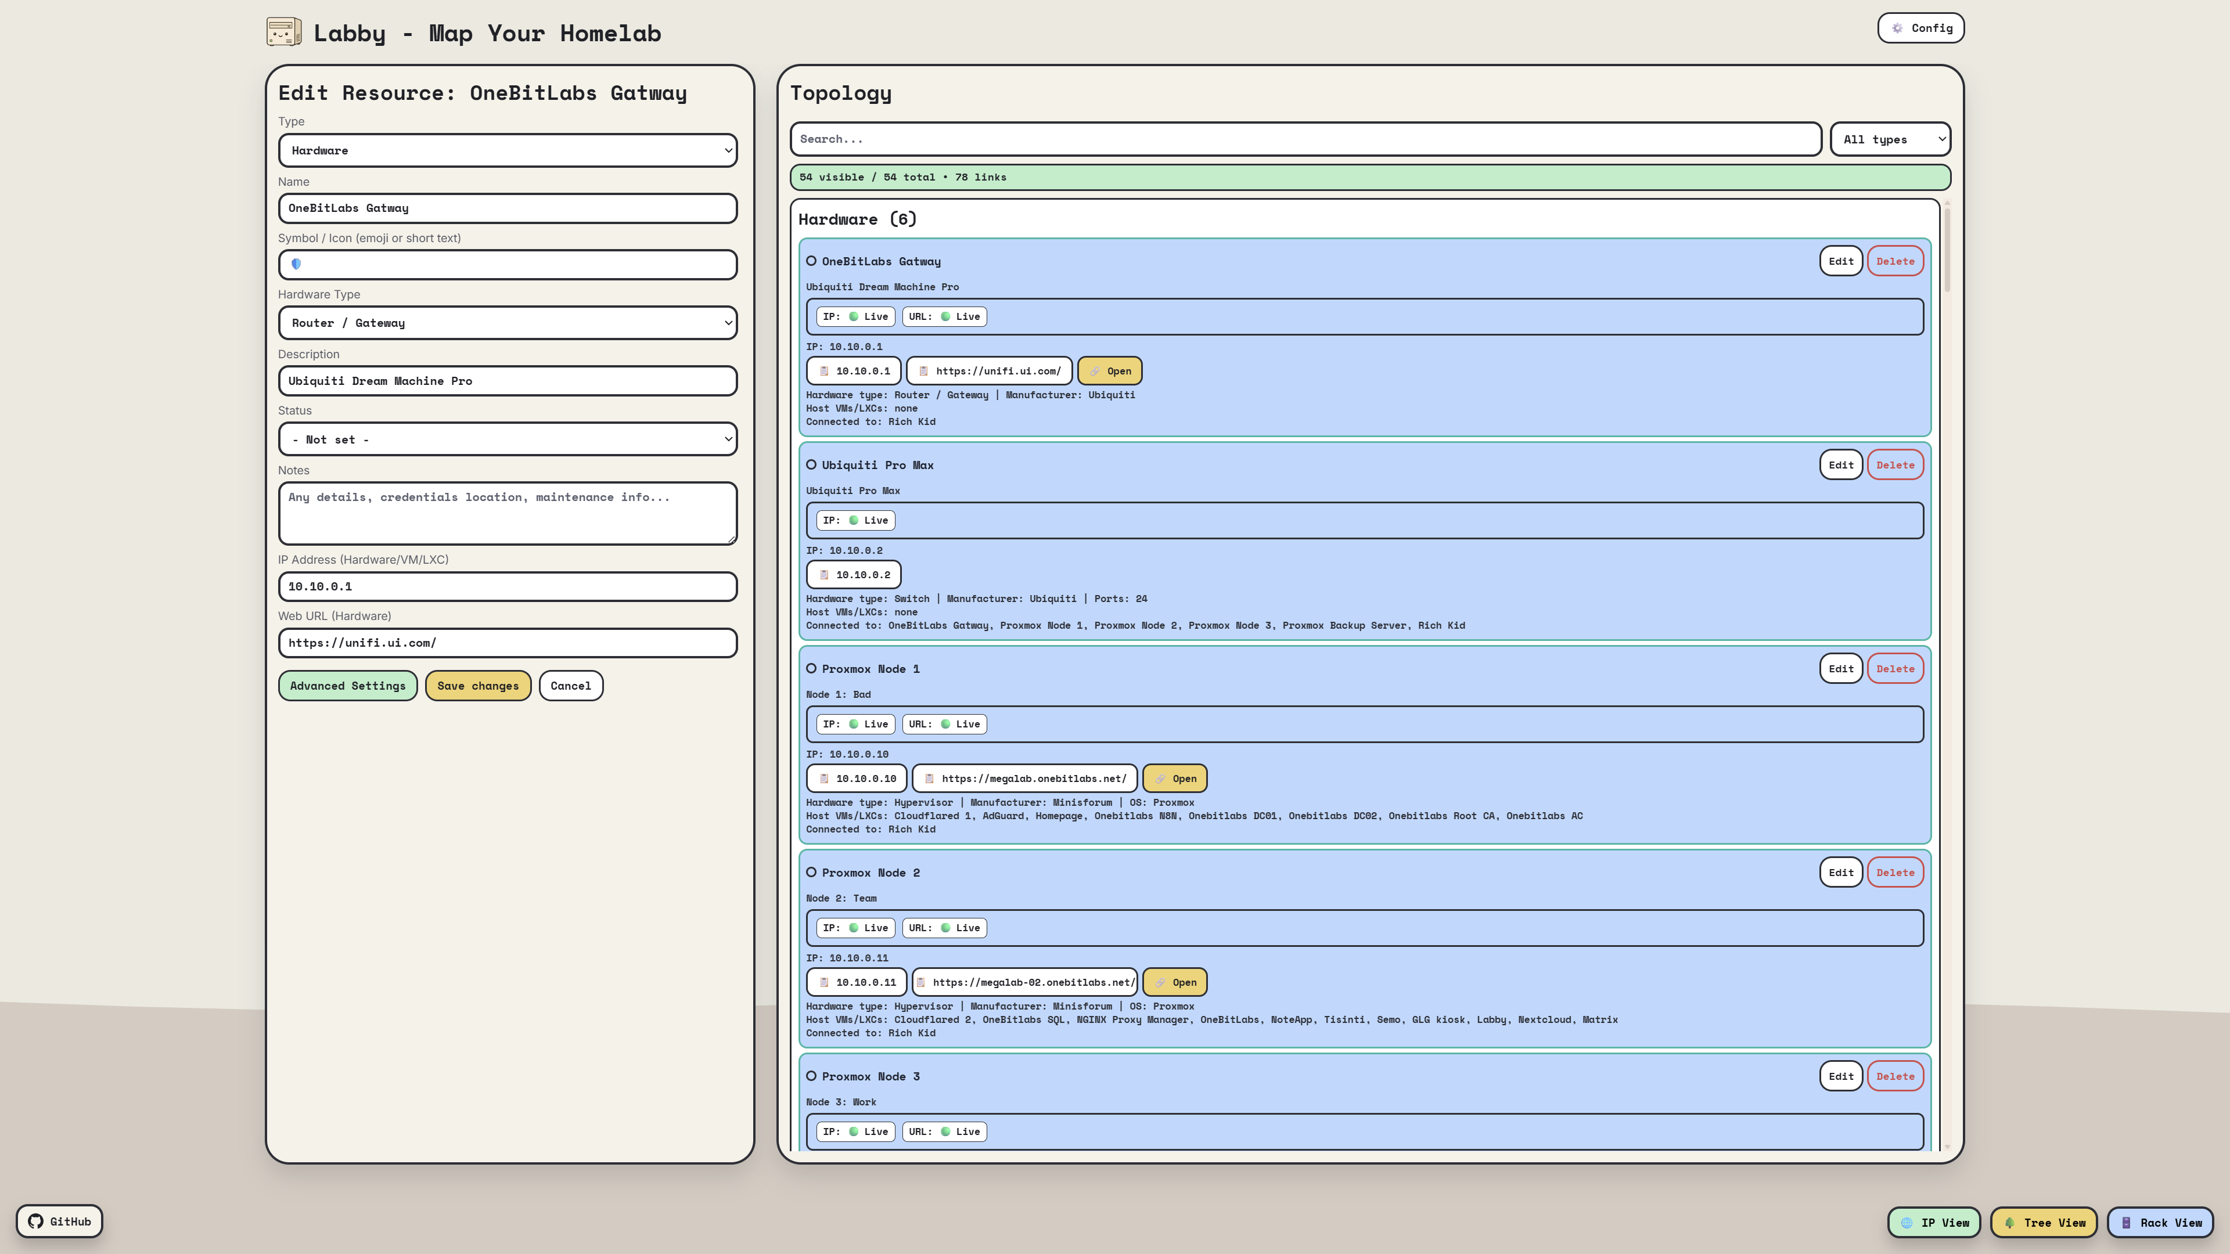This screenshot has width=2230, height=1254.
Task: Open the Status dropdown showing Not set
Action: (x=508, y=439)
